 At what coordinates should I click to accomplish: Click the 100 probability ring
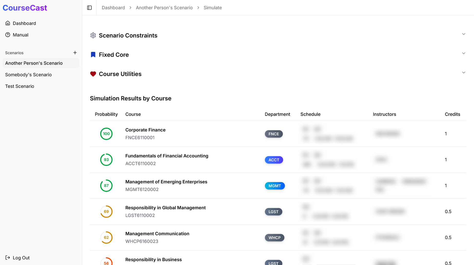[106, 134]
